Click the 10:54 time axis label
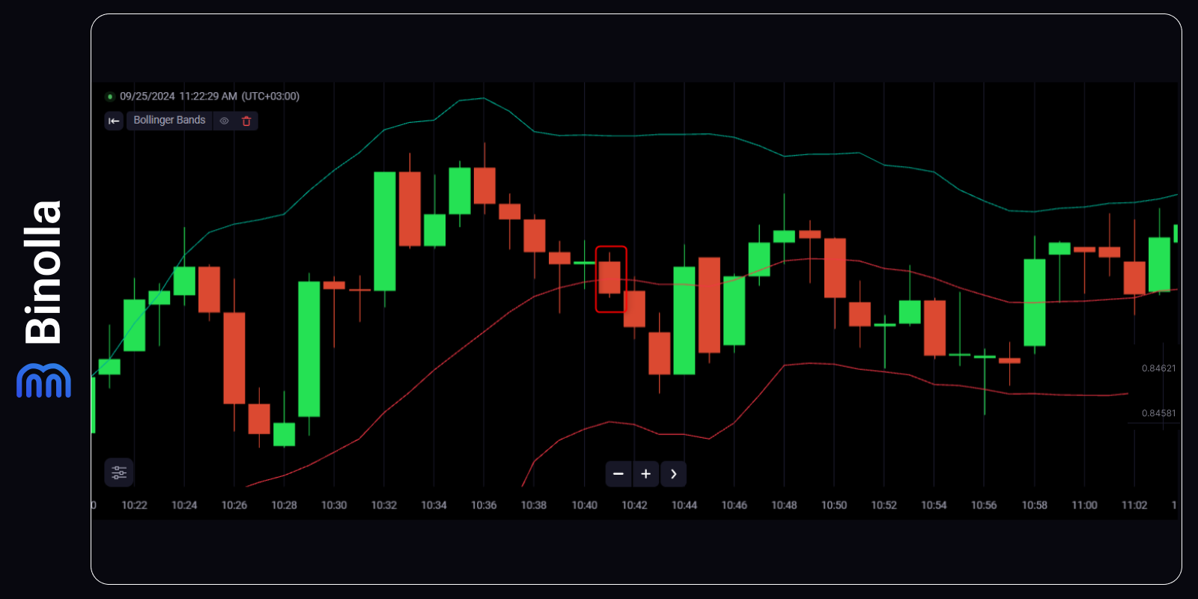1198x599 pixels. (x=934, y=505)
